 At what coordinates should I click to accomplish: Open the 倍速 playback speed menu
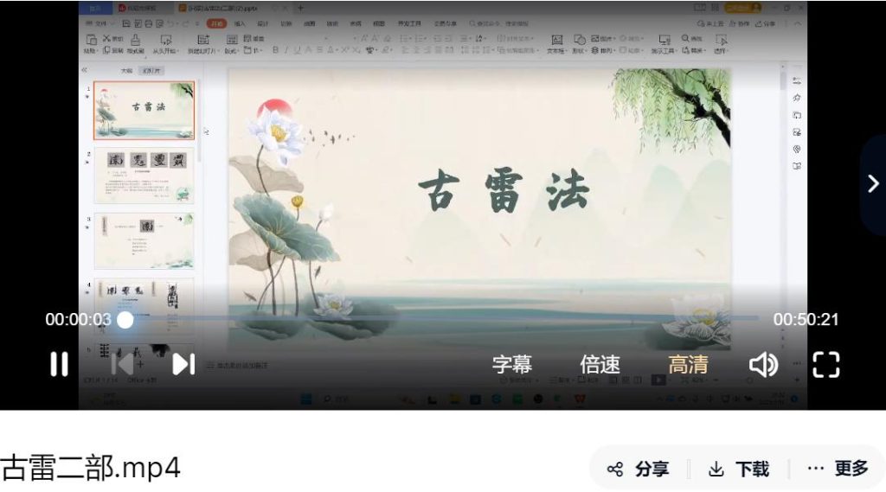coord(600,365)
